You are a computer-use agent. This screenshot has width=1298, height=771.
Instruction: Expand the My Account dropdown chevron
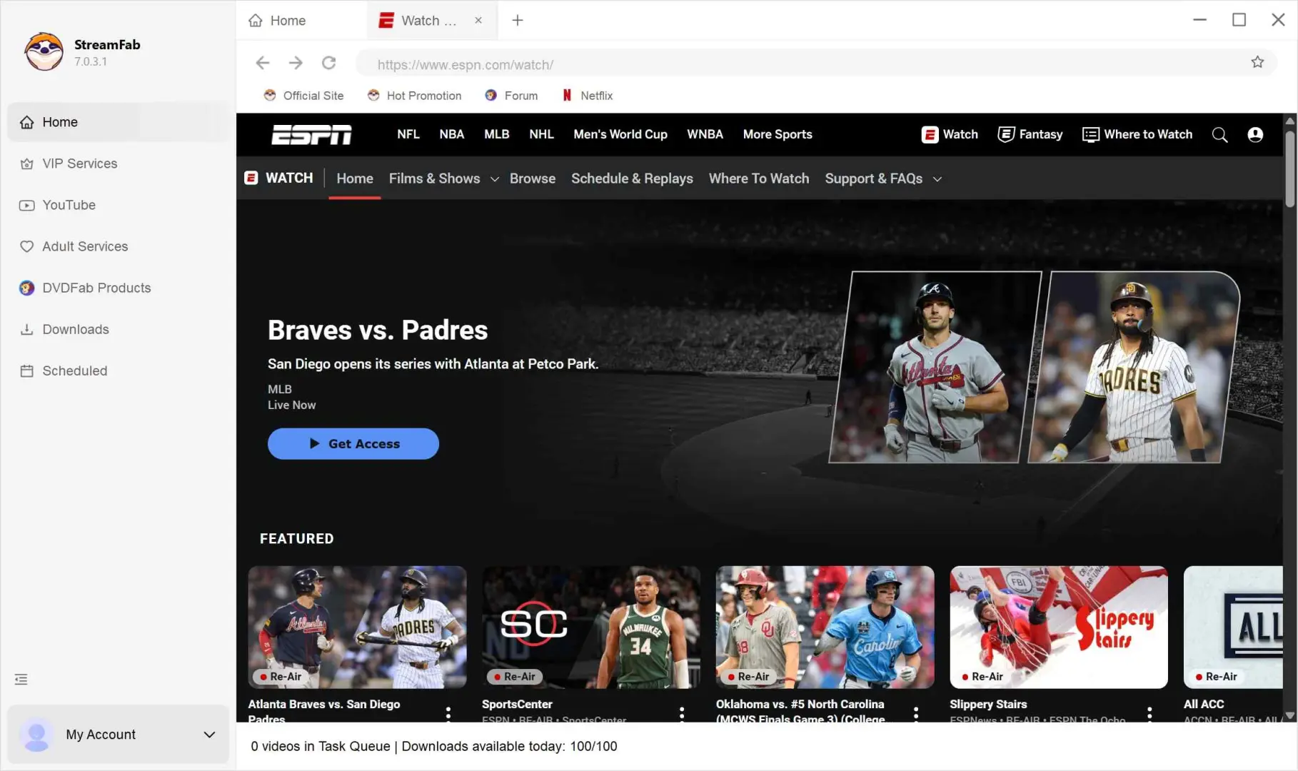(209, 735)
